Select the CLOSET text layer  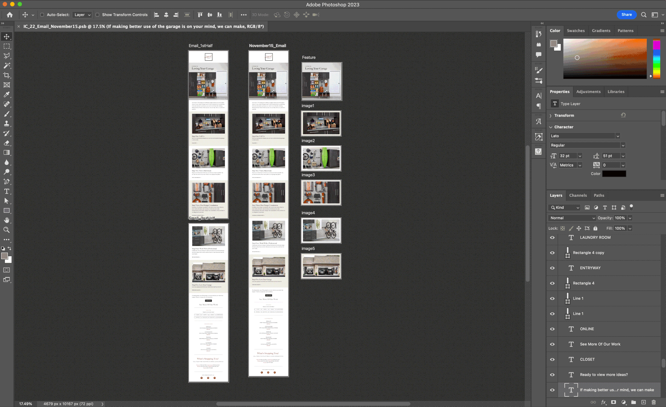pyautogui.click(x=587, y=359)
